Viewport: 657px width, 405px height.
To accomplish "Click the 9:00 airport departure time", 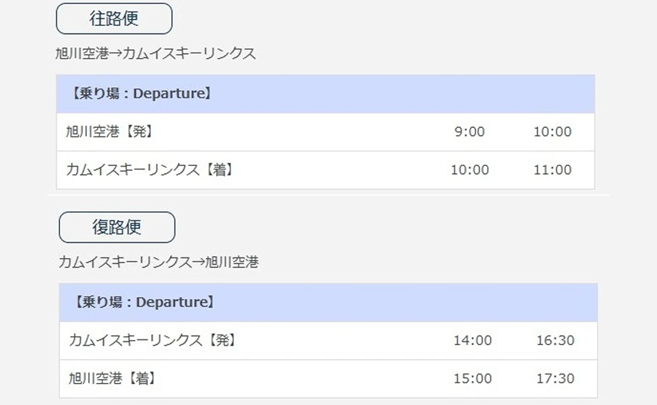I will coord(469,132).
